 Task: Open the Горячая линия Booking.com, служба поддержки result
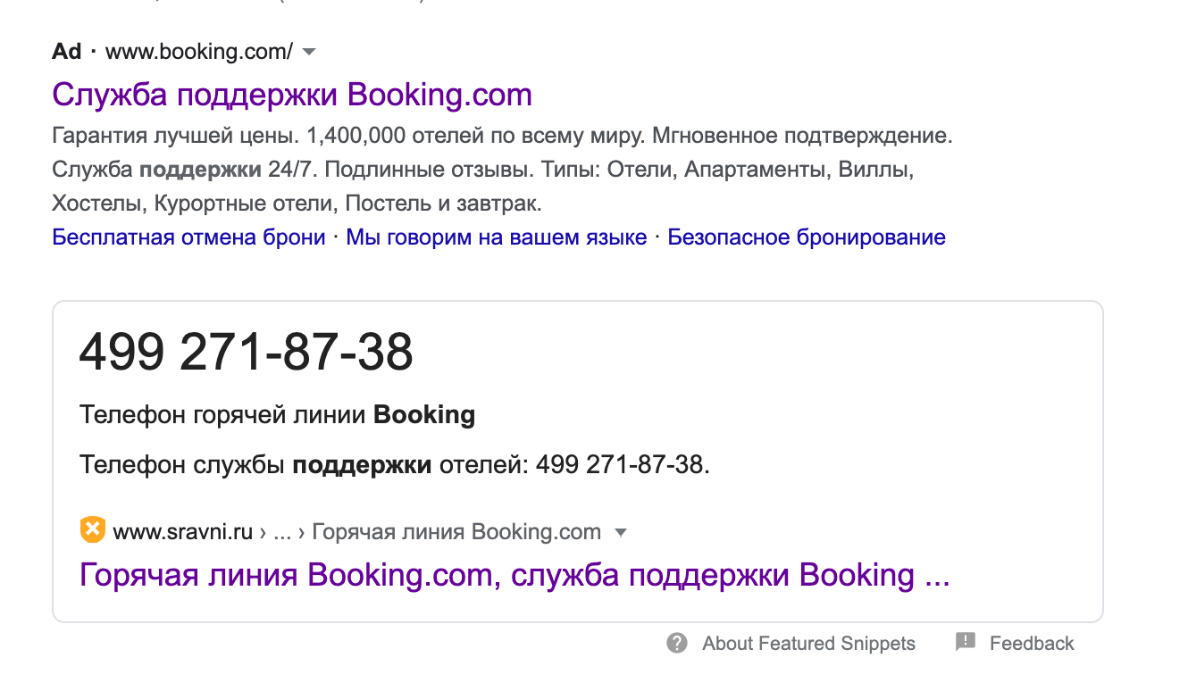pos(514,575)
